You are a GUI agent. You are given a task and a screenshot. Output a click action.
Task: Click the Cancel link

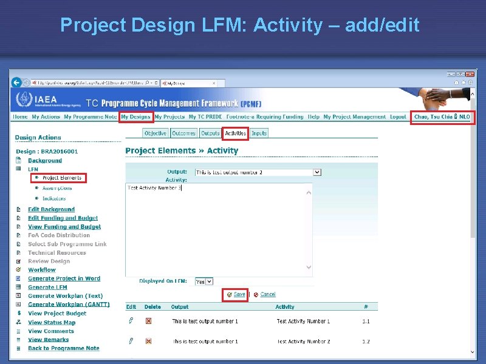click(x=267, y=294)
